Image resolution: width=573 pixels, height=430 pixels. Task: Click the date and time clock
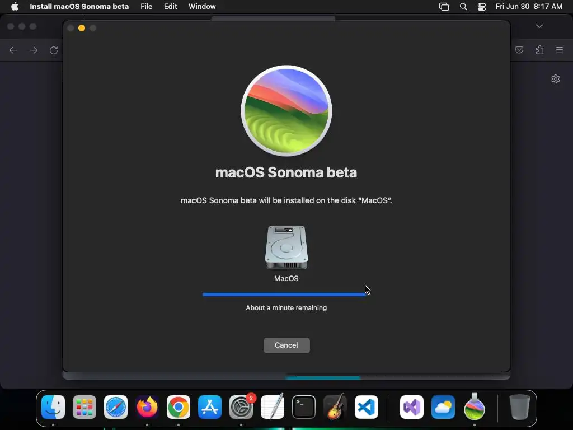pyautogui.click(x=529, y=6)
